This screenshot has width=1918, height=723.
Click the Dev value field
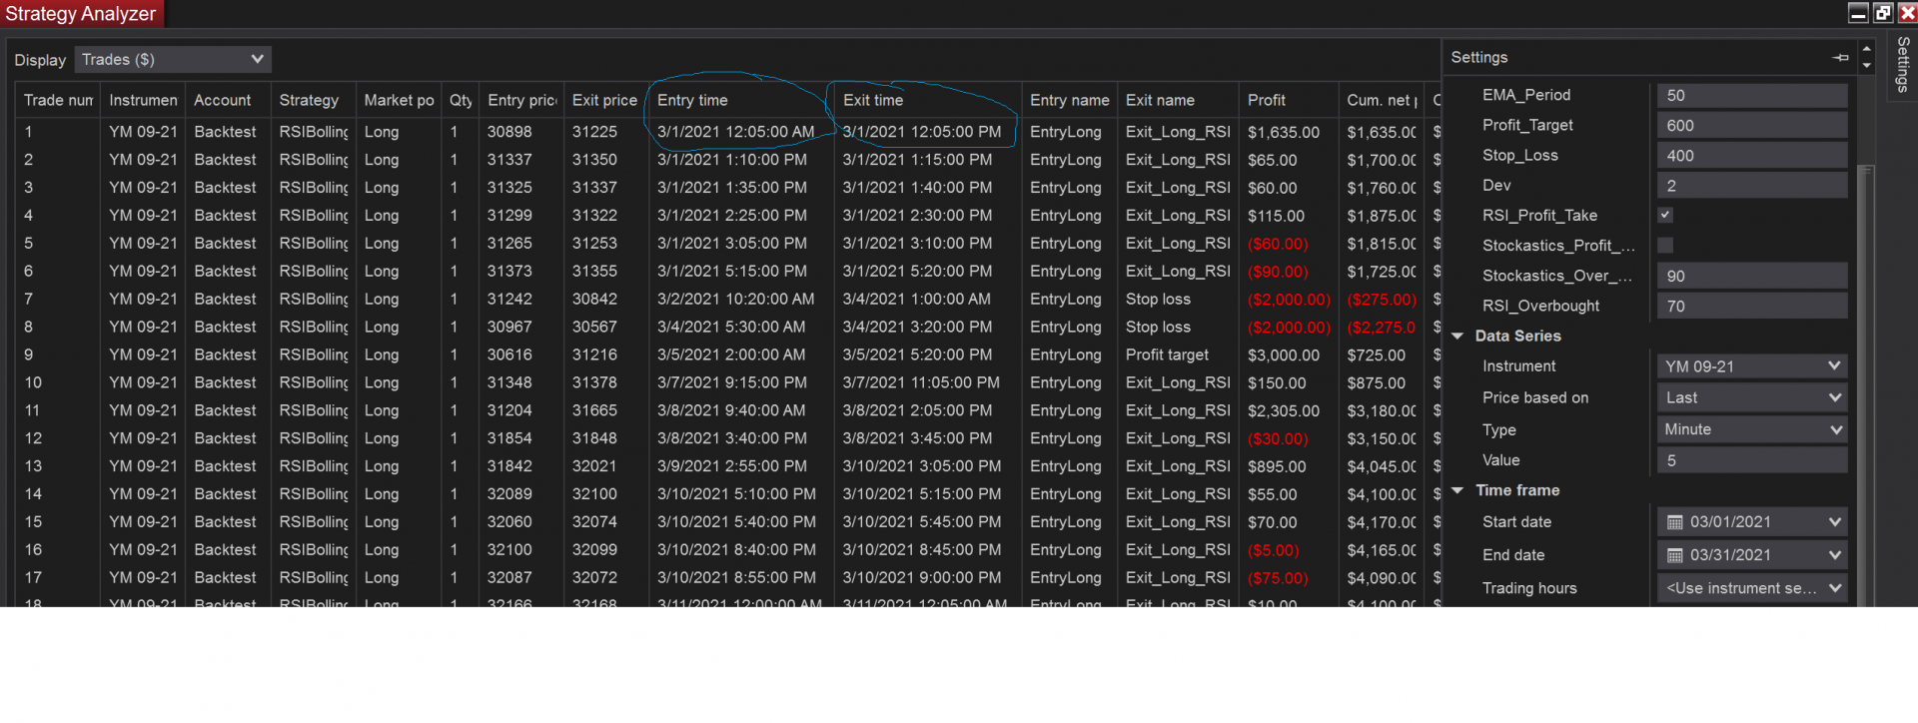pyautogui.click(x=1752, y=186)
